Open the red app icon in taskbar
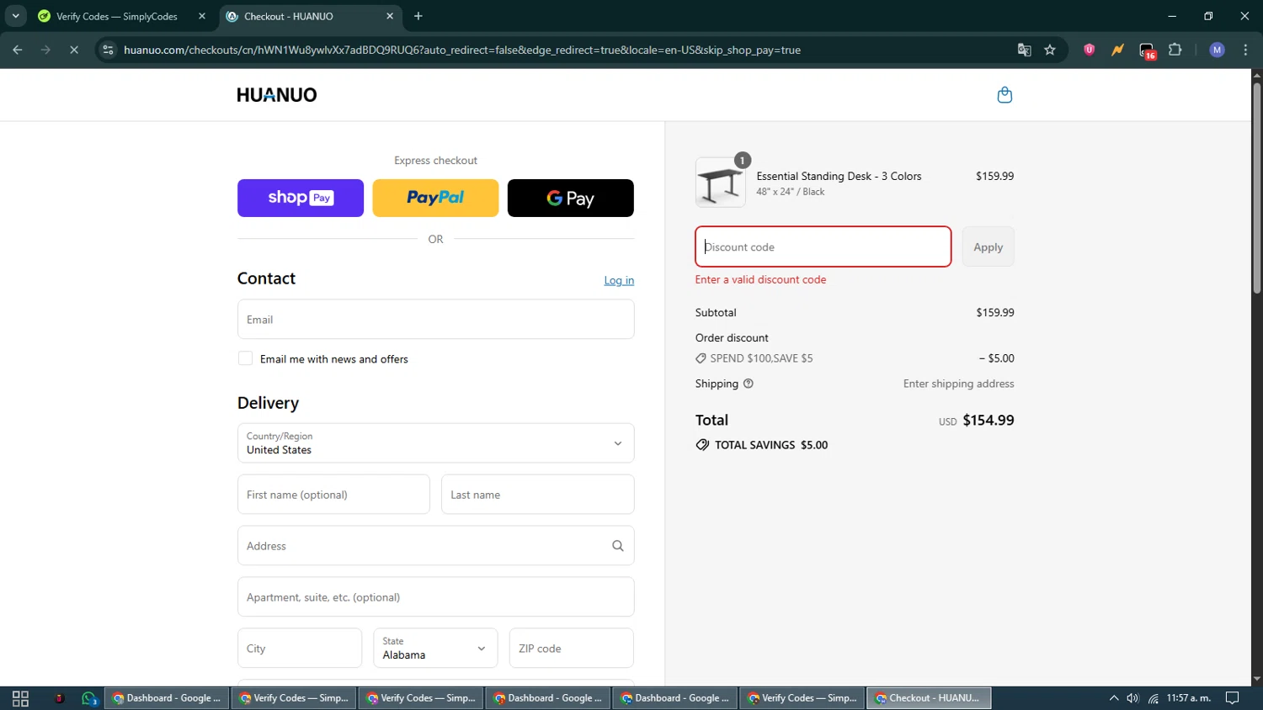The width and height of the screenshot is (1263, 710). 59,698
